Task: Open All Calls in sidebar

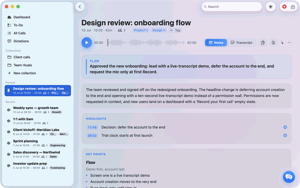Action: point(38,33)
